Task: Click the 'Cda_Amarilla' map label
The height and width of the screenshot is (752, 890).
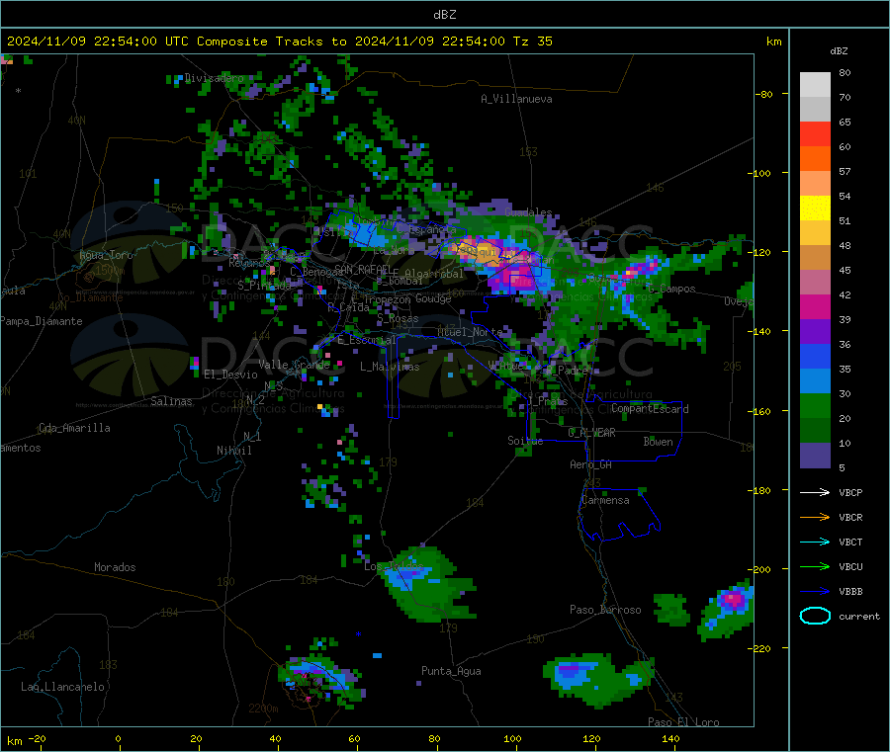Action: [x=74, y=428]
